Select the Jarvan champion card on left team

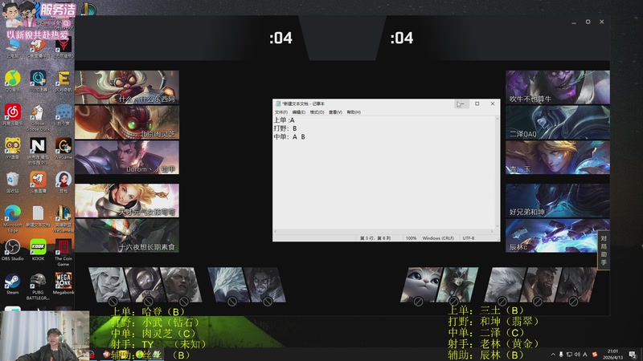tap(127, 157)
